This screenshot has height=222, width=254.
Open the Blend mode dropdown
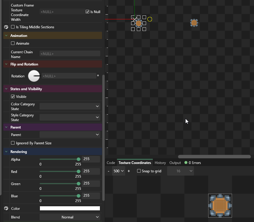tap(70, 217)
